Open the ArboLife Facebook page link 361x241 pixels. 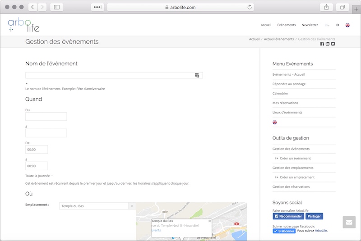pos(321,231)
